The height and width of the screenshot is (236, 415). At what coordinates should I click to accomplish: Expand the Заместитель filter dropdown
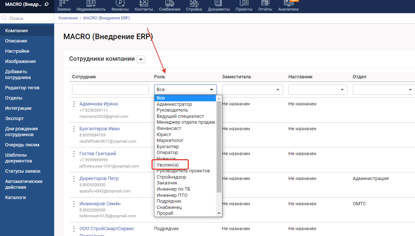[253, 90]
